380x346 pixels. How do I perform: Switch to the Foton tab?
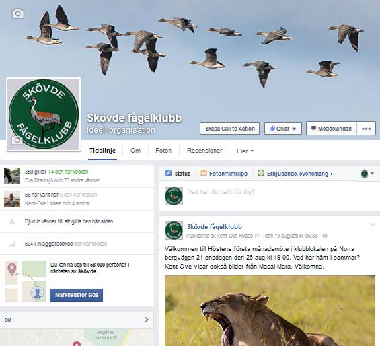pyautogui.click(x=163, y=151)
